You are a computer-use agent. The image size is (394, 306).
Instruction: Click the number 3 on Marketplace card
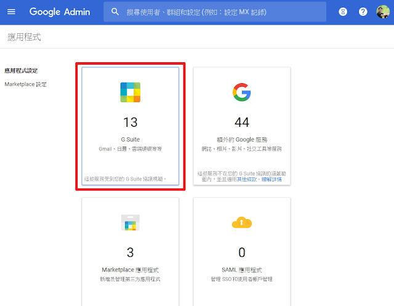pos(130,252)
